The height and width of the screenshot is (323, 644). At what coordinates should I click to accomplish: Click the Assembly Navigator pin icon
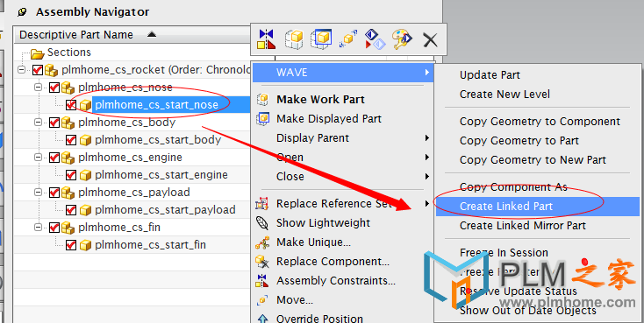[22, 13]
